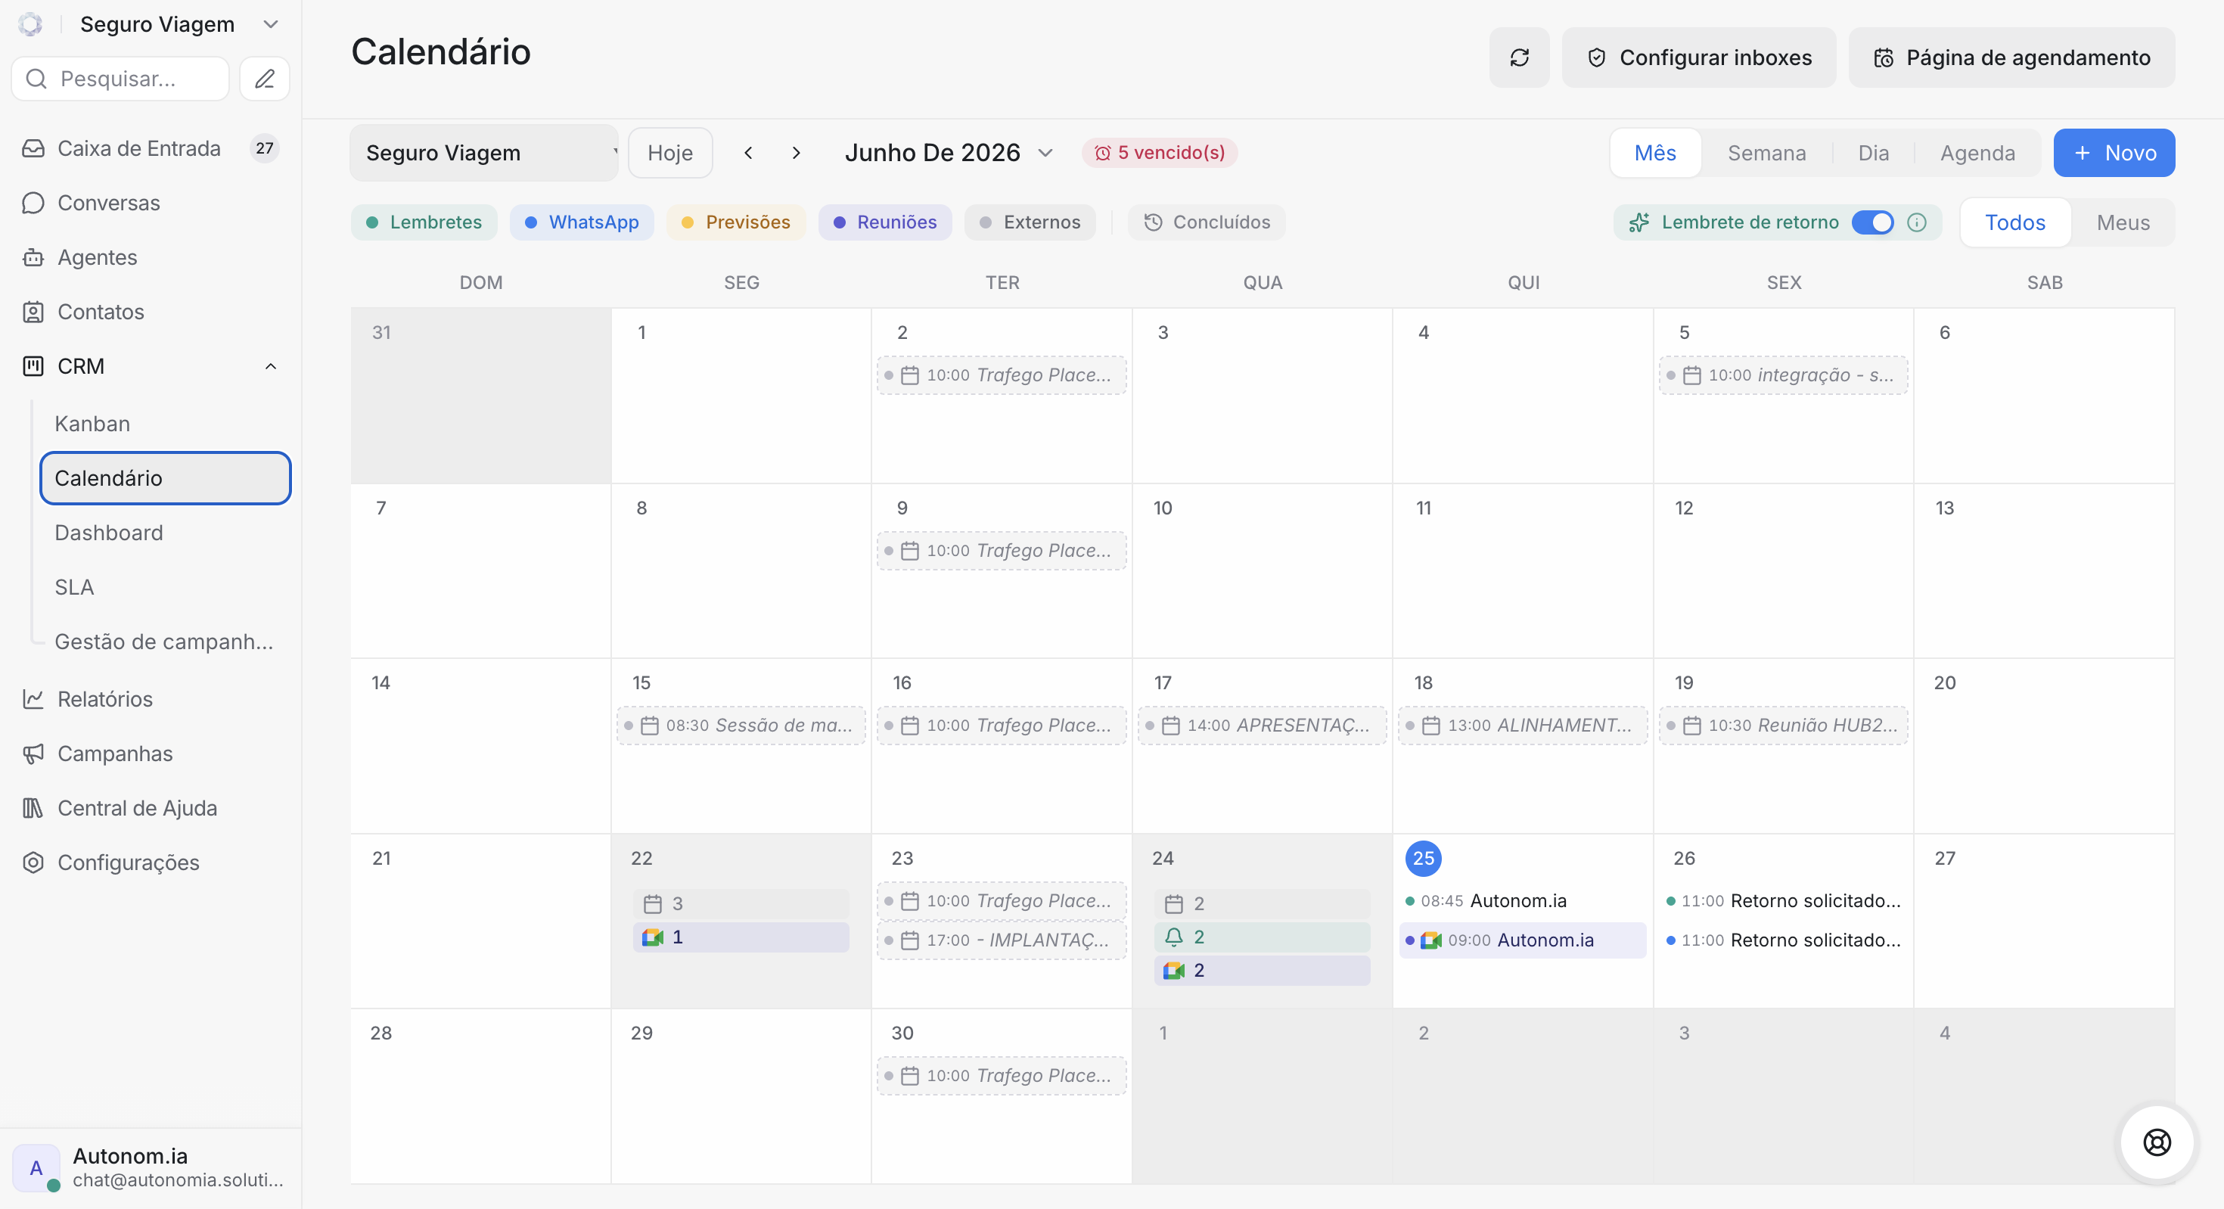Image resolution: width=2224 pixels, height=1209 pixels.
Task: Open Gestão de campanhas under CRM
Action: point(164,641)
